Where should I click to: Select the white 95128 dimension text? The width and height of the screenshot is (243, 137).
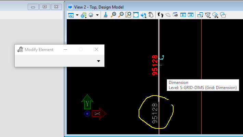coord(155,113)
